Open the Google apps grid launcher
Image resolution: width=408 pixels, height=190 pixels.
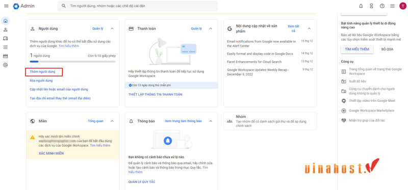(392, 6)
